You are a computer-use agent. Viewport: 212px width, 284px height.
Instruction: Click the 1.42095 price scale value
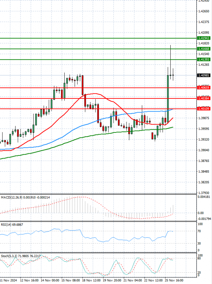coord(204,33)
